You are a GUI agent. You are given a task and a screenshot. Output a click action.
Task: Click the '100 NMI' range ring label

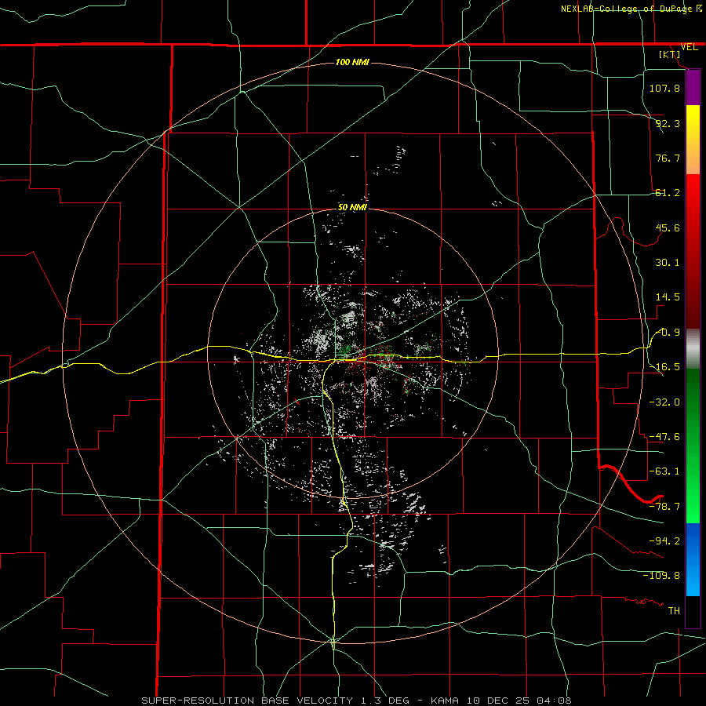[352, 62]
